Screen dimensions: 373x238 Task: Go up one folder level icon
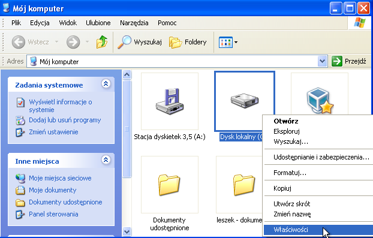[102, 42]
